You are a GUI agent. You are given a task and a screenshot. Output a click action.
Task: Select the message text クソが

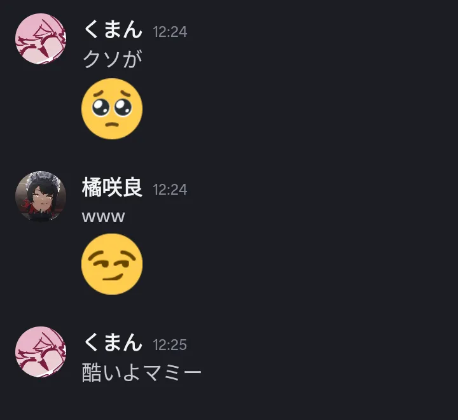[113, 59]
